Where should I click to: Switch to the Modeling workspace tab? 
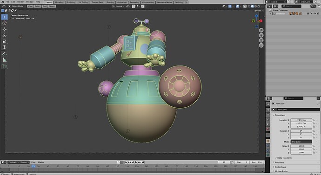[59, 2]
